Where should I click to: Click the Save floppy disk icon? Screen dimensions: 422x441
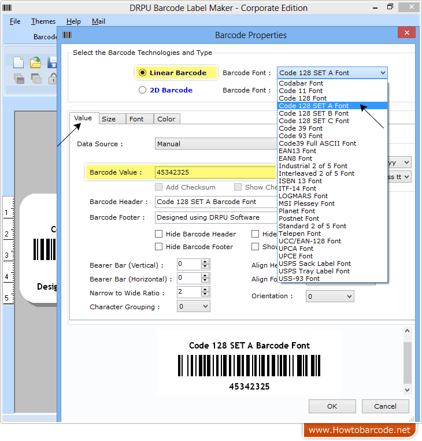[x=52, y=62]
